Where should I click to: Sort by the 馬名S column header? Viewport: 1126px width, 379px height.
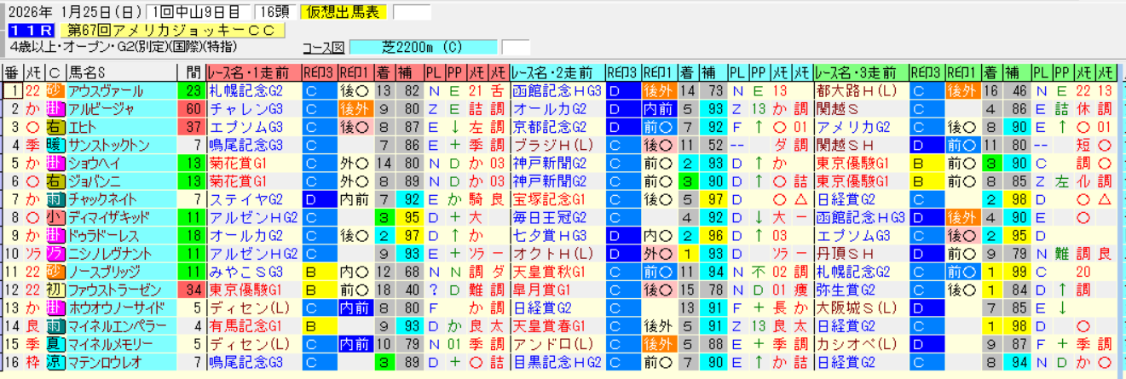[120, 72]
